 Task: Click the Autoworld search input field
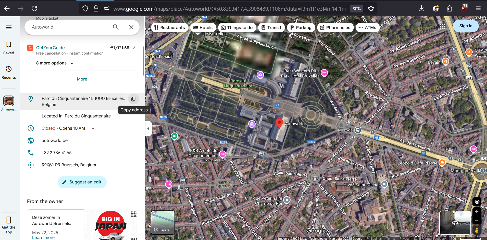69,27
